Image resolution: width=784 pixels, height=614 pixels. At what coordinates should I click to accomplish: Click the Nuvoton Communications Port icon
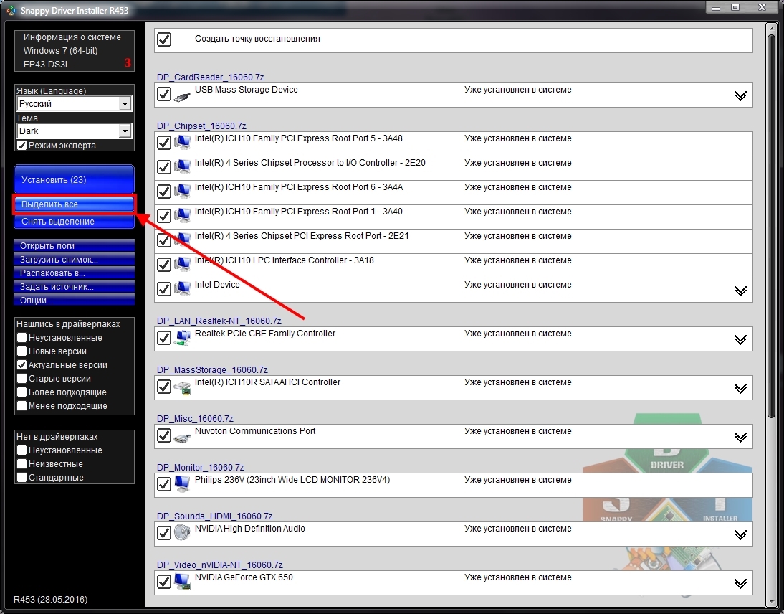tap(183, 436)
